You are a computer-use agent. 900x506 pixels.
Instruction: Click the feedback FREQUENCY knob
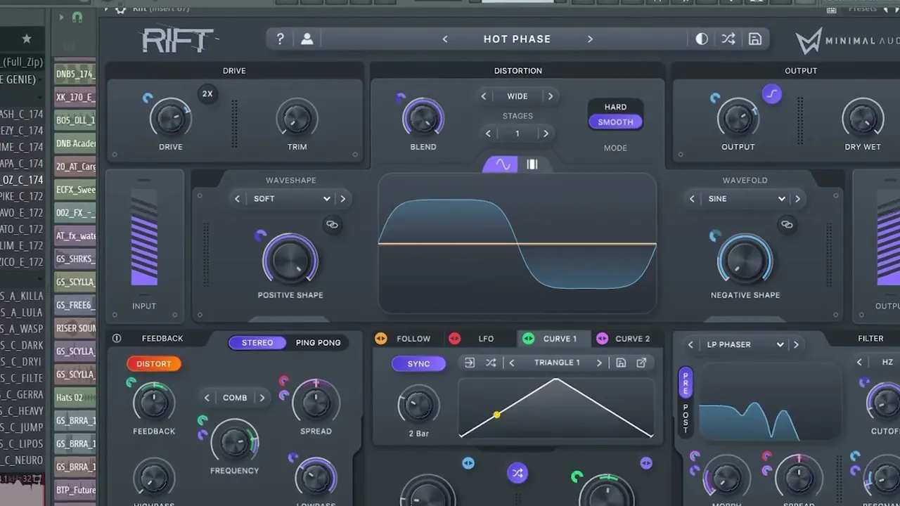click(234, 442)
